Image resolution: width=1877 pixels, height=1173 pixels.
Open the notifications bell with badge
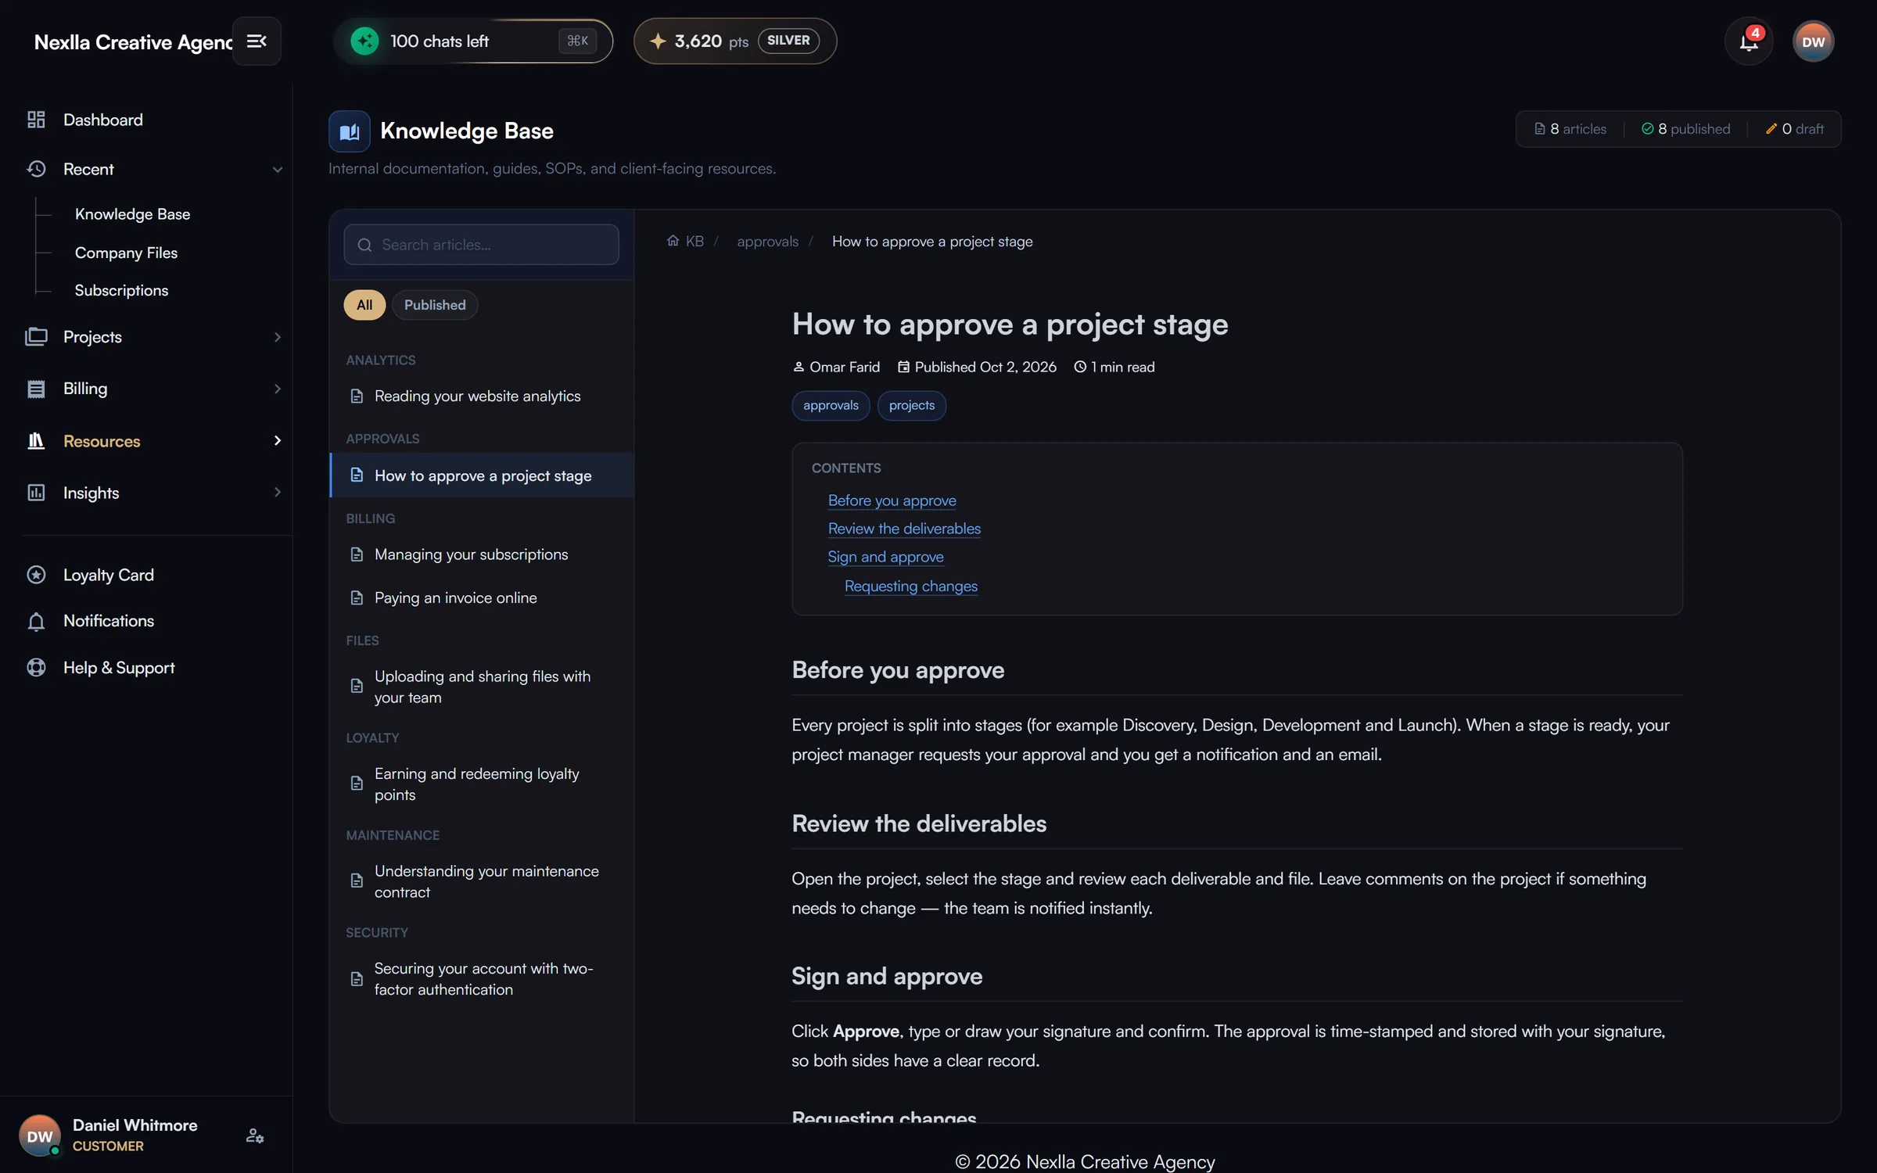point(1749,41)
